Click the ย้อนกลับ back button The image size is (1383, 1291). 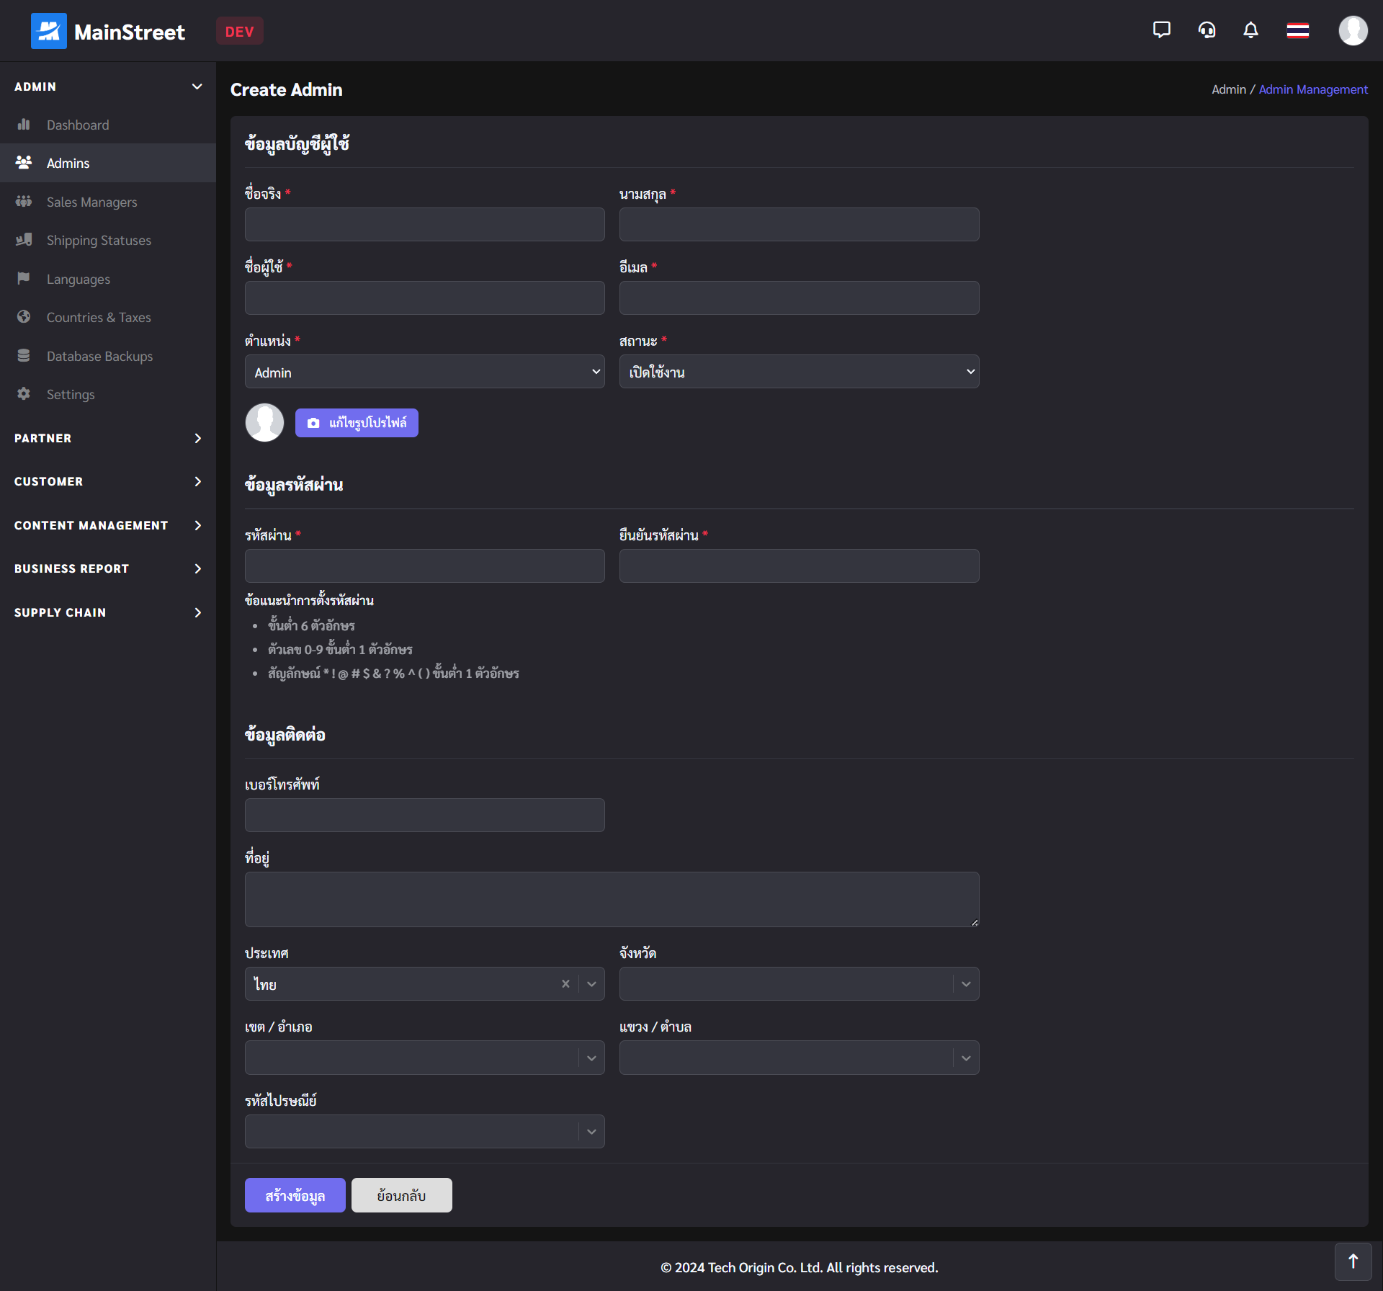(401, 1195)
